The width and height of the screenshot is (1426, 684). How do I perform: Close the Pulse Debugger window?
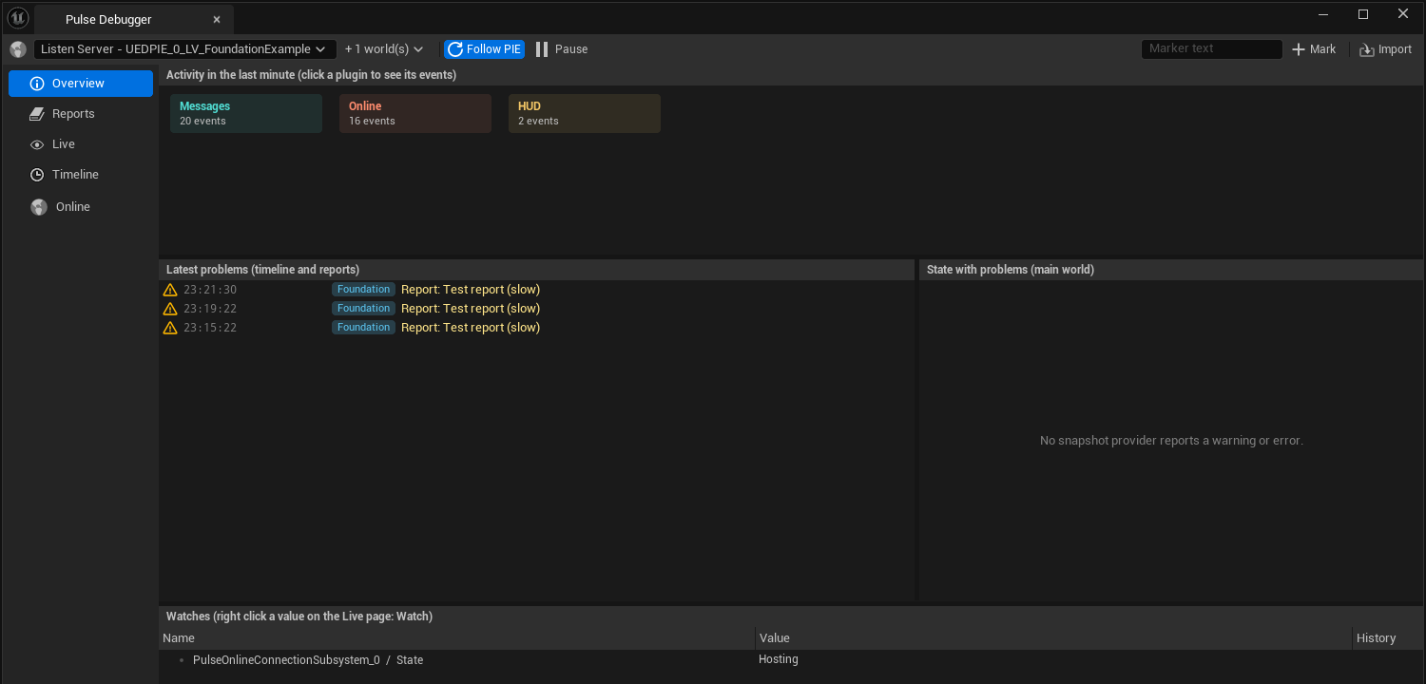click(x=1403, y=14)
